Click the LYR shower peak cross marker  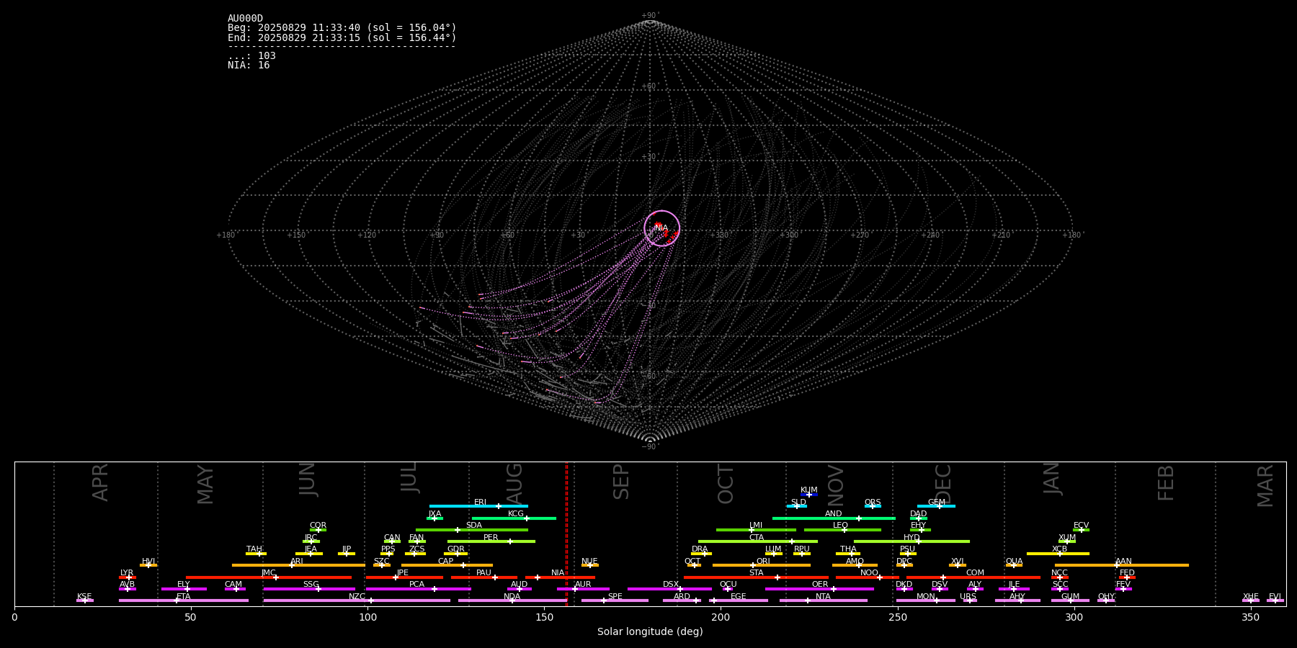point(129,577)
